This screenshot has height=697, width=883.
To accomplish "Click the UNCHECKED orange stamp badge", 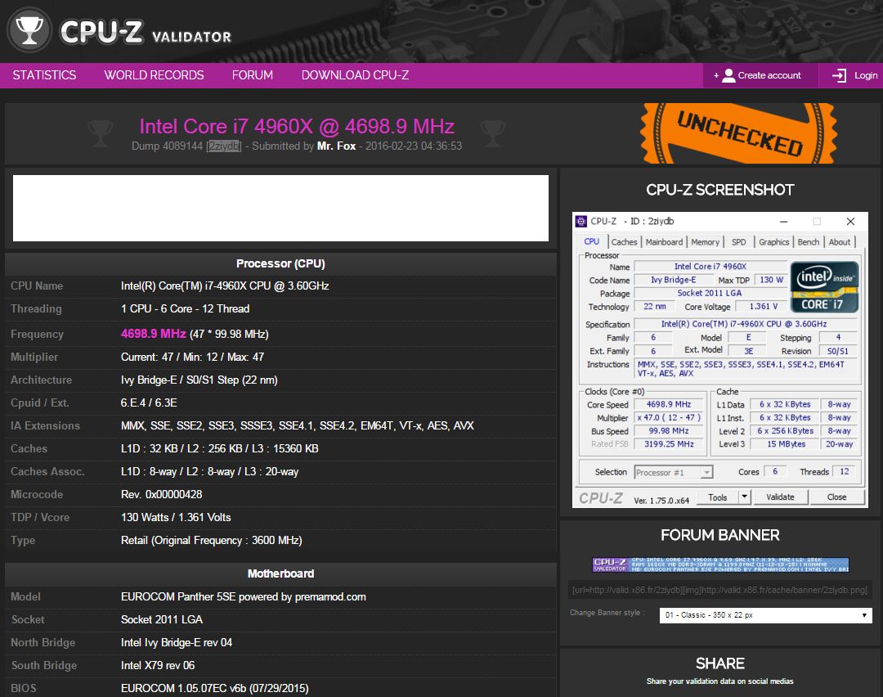I will 739,133.
